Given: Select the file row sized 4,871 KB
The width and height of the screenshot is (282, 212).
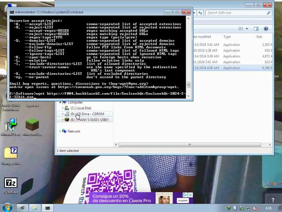Looking at the screenshot, I should pos(233,56).
